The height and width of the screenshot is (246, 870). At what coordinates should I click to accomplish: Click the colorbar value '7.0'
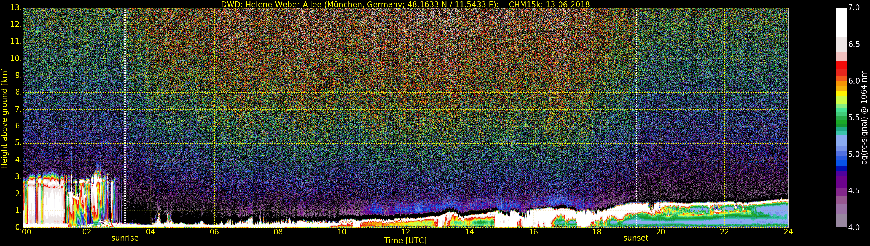coord(854,8)
